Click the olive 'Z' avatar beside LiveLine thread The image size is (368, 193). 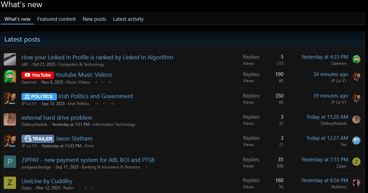pyautogui.click(x=10, y=183)
